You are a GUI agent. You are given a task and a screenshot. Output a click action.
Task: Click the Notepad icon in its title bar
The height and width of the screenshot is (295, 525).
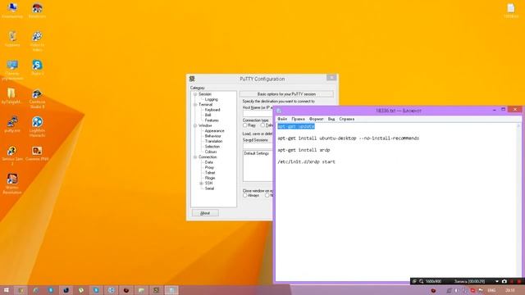click(x=279, y=111)
